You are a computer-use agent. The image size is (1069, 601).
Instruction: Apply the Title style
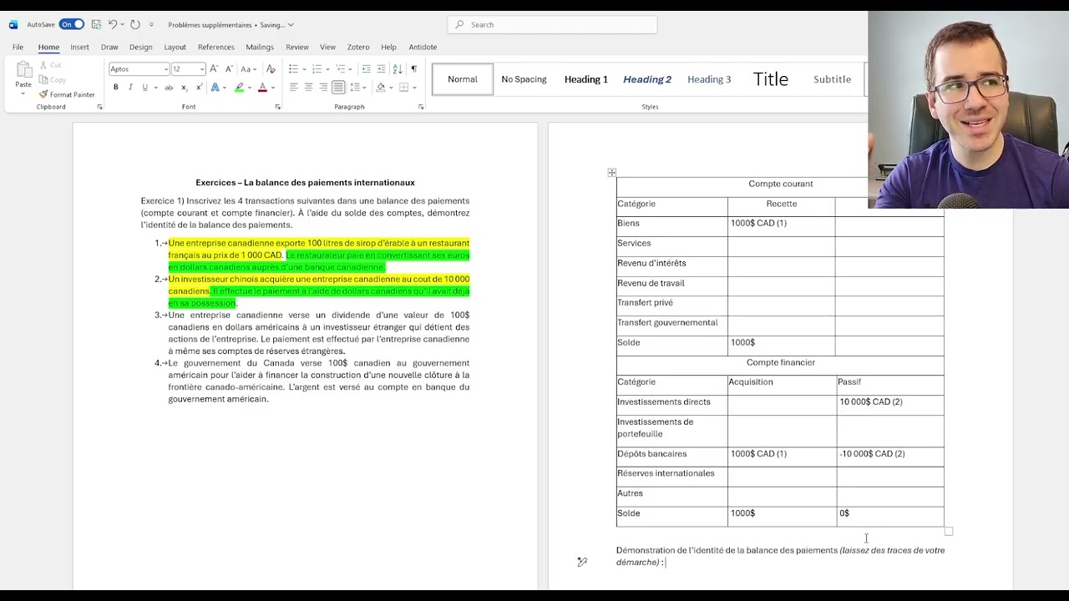click(x=771, y=79)
